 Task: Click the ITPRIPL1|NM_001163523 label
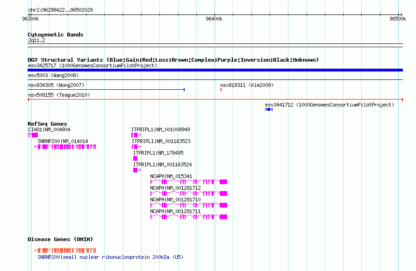[x=161, y=141]
